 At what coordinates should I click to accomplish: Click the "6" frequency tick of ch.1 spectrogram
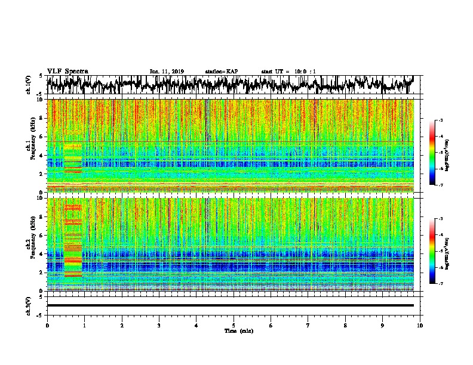pos(41,137)
